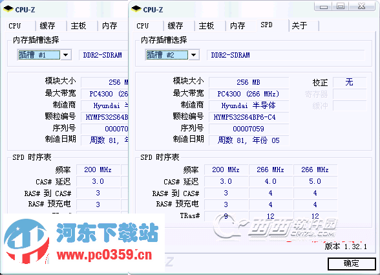Click the CPU-Z chip icon in front window title bar

(x=136, y=9)
